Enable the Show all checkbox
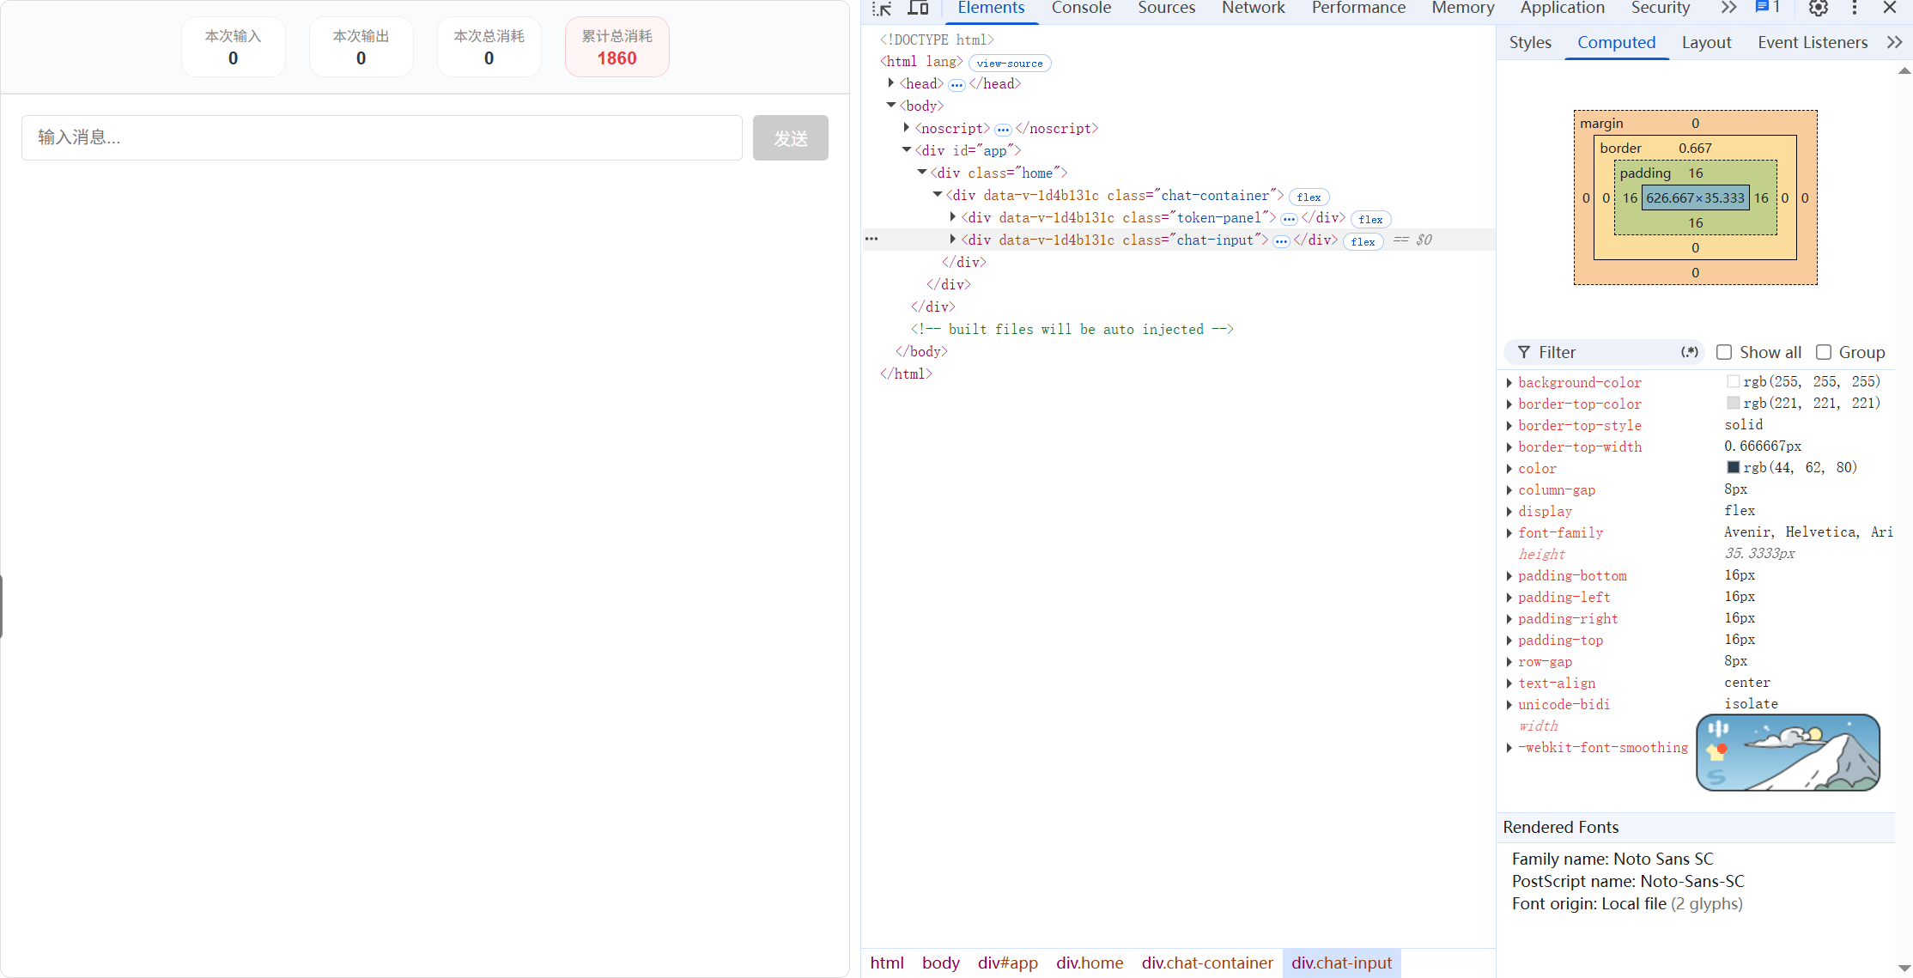 coord(1723,352)
